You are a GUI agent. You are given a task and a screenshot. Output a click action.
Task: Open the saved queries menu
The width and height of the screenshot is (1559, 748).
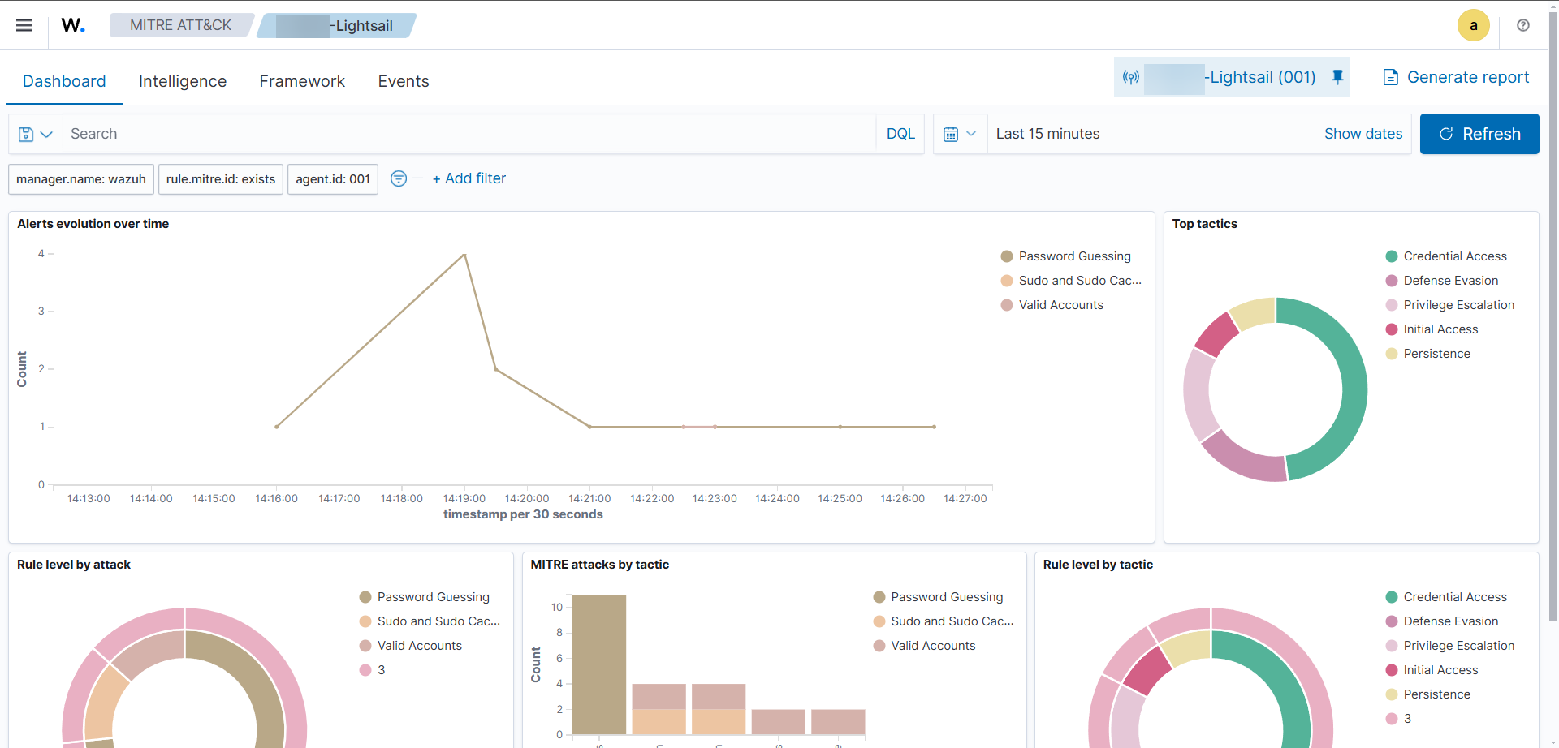click(x=36, y=134)
